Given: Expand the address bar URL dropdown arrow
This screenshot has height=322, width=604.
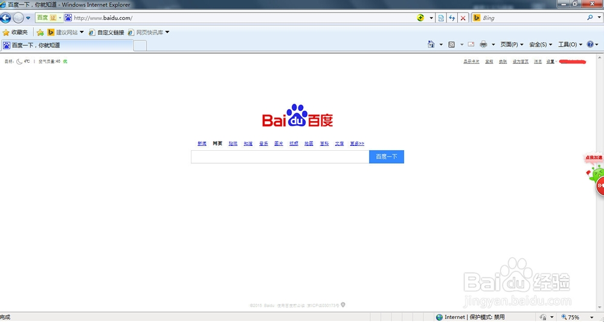Looking at the screenshot, I should [431, 18].
